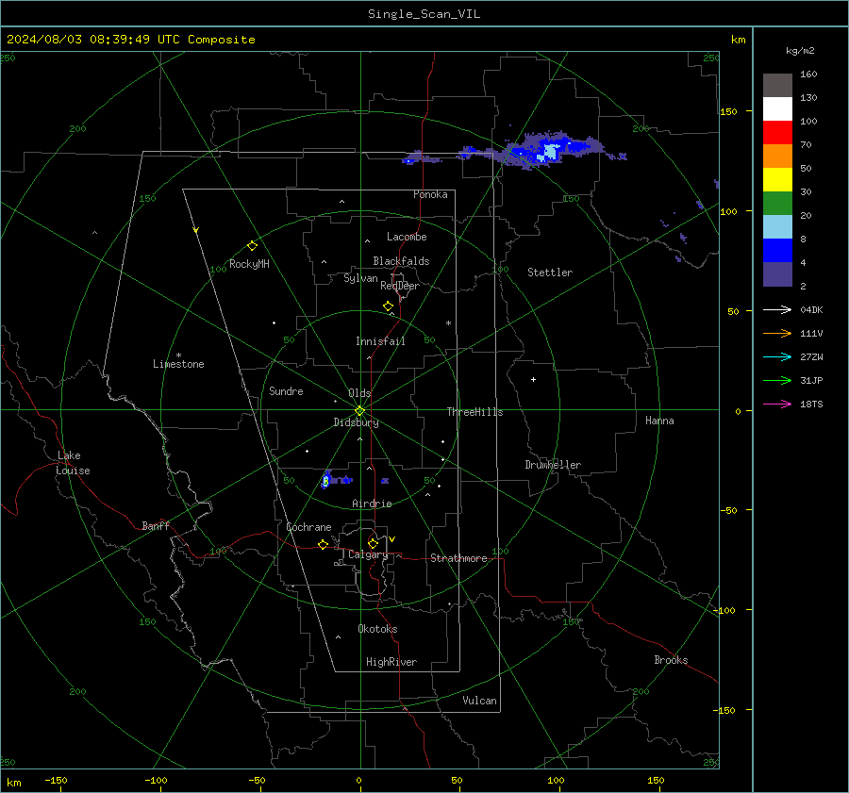
Task: Click the Stettler label
Action: tap(550, 273)
